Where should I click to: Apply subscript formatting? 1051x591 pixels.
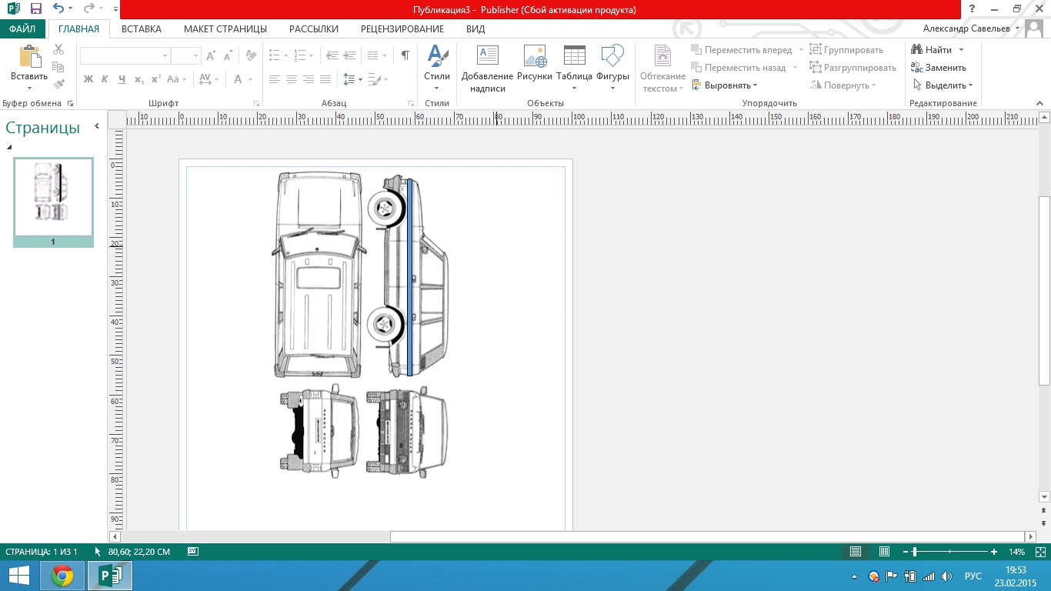pyautogui.click(x=138, y=79)
